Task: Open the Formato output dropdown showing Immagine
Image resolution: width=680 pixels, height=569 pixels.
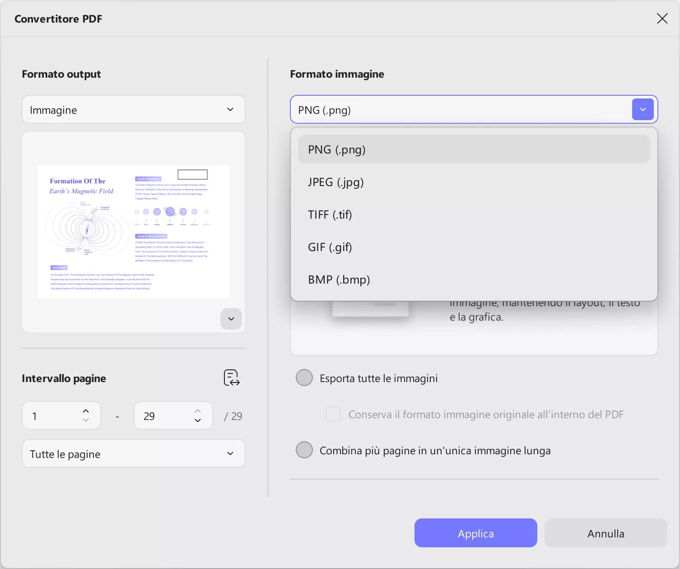Action: (134, 109)
